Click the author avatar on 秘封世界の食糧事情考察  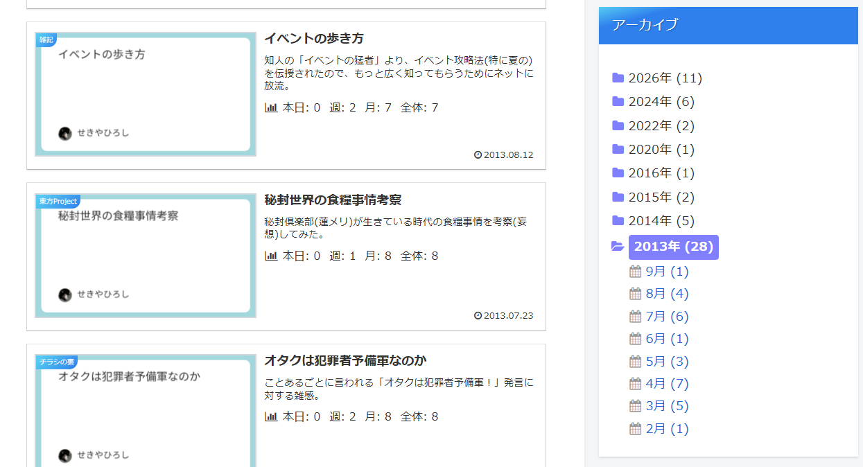pos(65,295)
